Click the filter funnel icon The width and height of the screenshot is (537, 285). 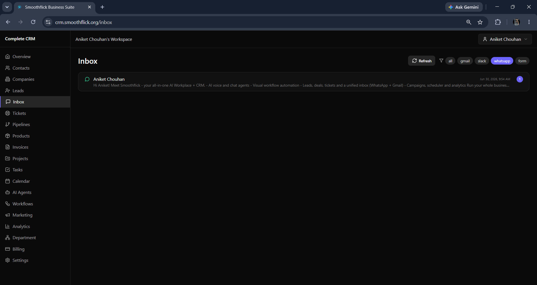pos(441,61)
